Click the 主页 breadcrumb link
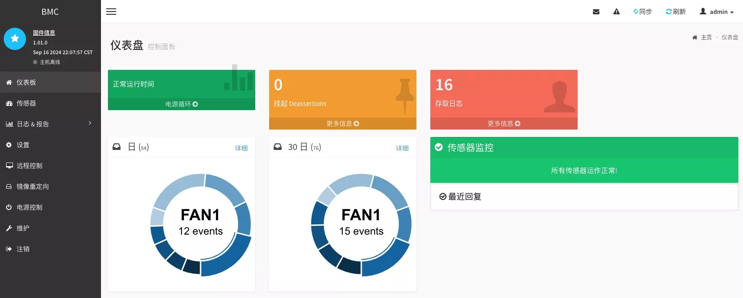The width and height of the screenshot is (743, 298). click(706, 37)
